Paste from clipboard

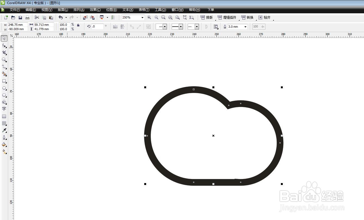point(51,17)
